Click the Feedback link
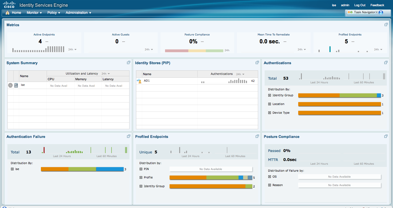This screenshot has width=393, height=208. [x=377, y=5]
